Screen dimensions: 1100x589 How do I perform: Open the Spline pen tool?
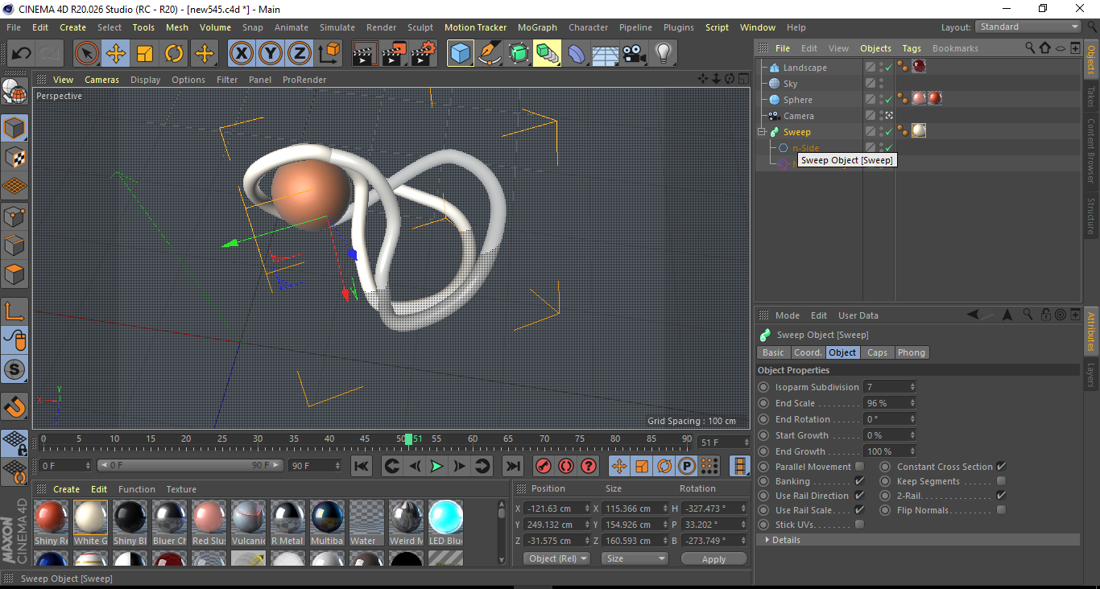490,54
